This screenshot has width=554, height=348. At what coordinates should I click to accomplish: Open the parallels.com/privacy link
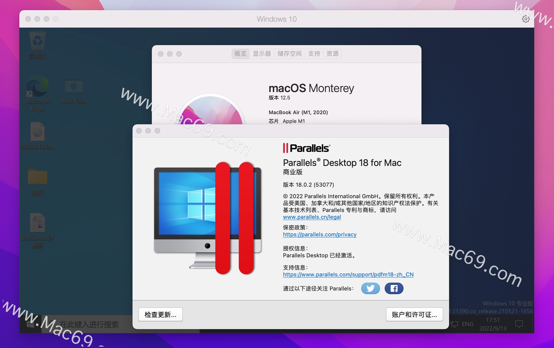point(319,235)
